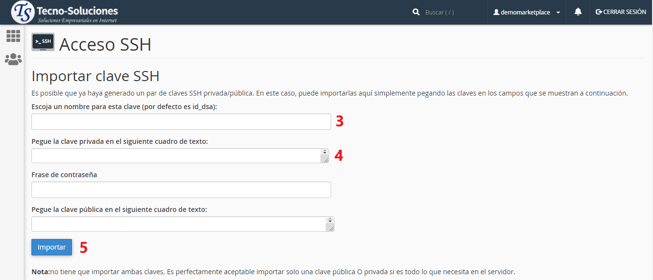Click the key name input field
The height and width of the screenshot is (280, 653).
181,122
